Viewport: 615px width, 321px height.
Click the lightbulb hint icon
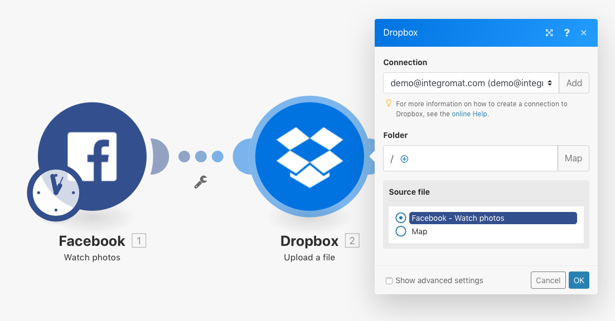point(389,103)
